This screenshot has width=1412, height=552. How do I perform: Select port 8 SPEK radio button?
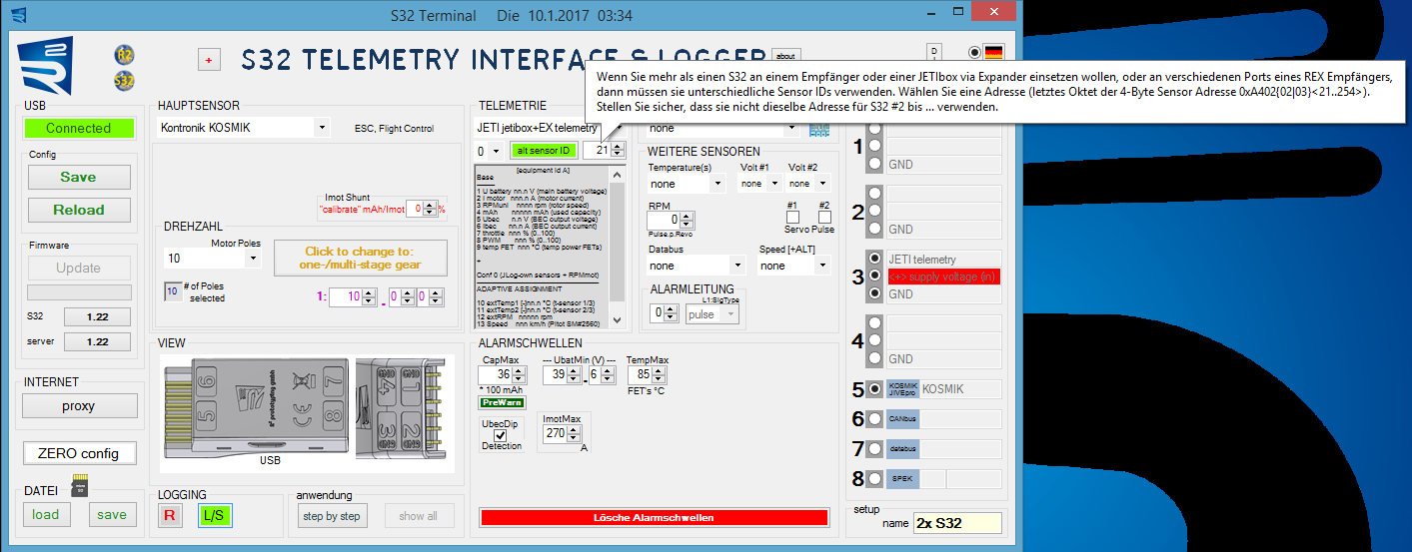tap(874, 479)
